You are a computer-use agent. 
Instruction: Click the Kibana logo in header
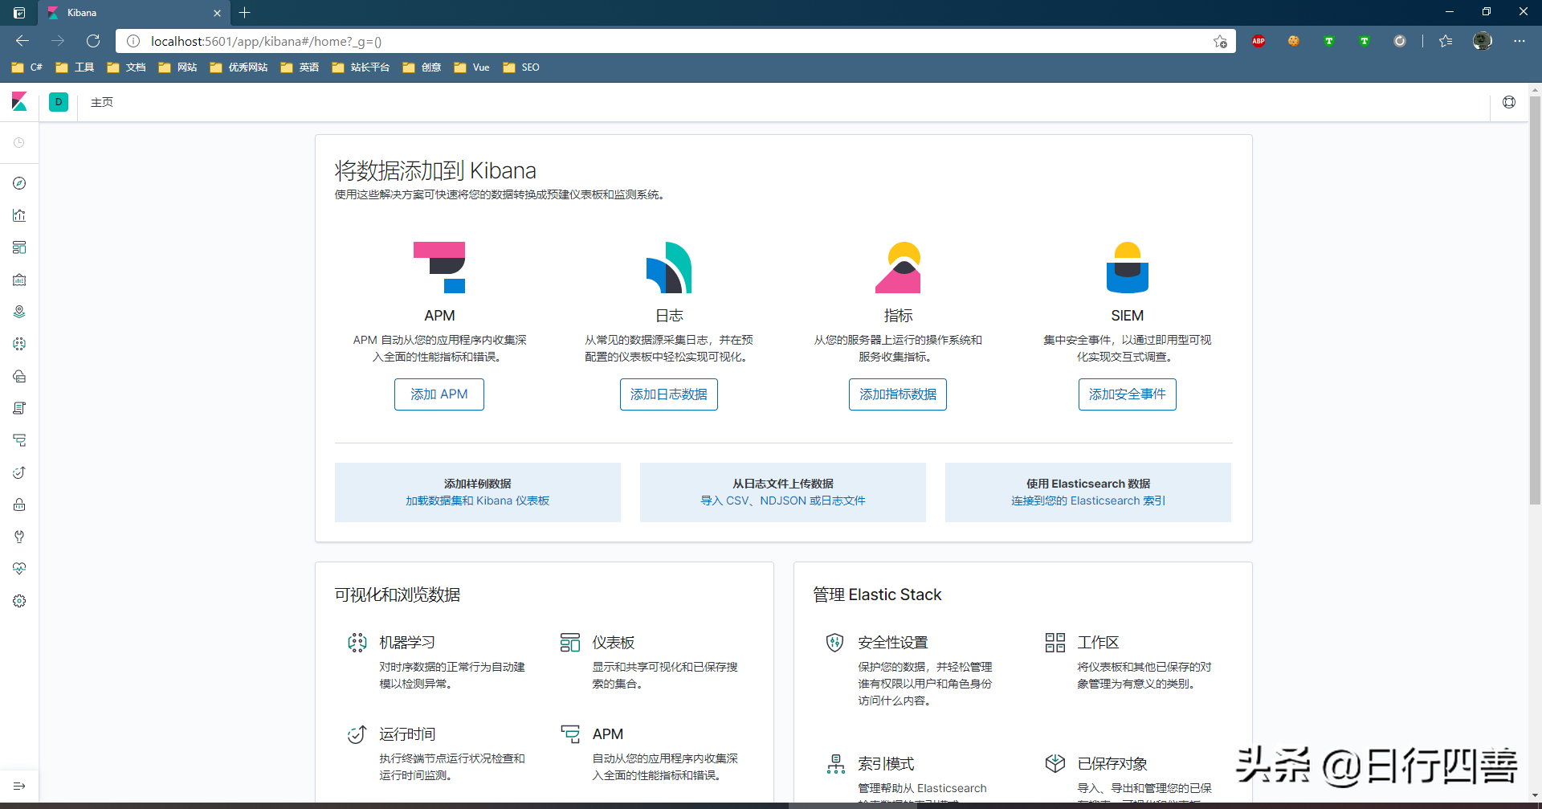pyautogui.click(x=19, y=102)
